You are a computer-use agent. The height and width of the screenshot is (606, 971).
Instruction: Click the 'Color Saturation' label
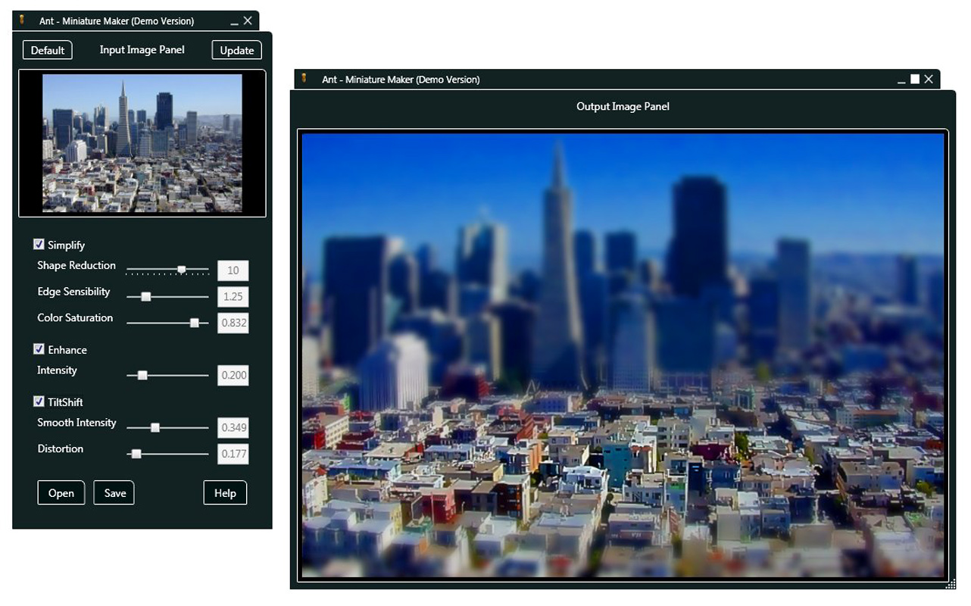[x=75, y=317]
